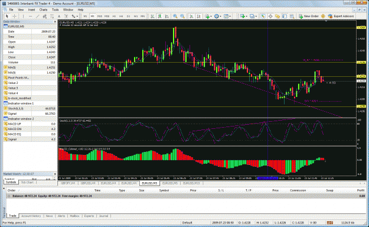Expand the profiles dropdown arrow

click(256, 17)
